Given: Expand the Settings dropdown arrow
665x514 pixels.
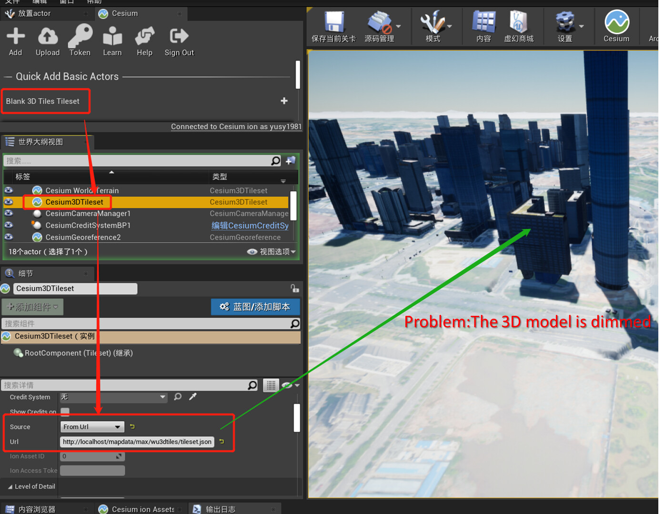Looking at the screenshot, I should point(581,27).
